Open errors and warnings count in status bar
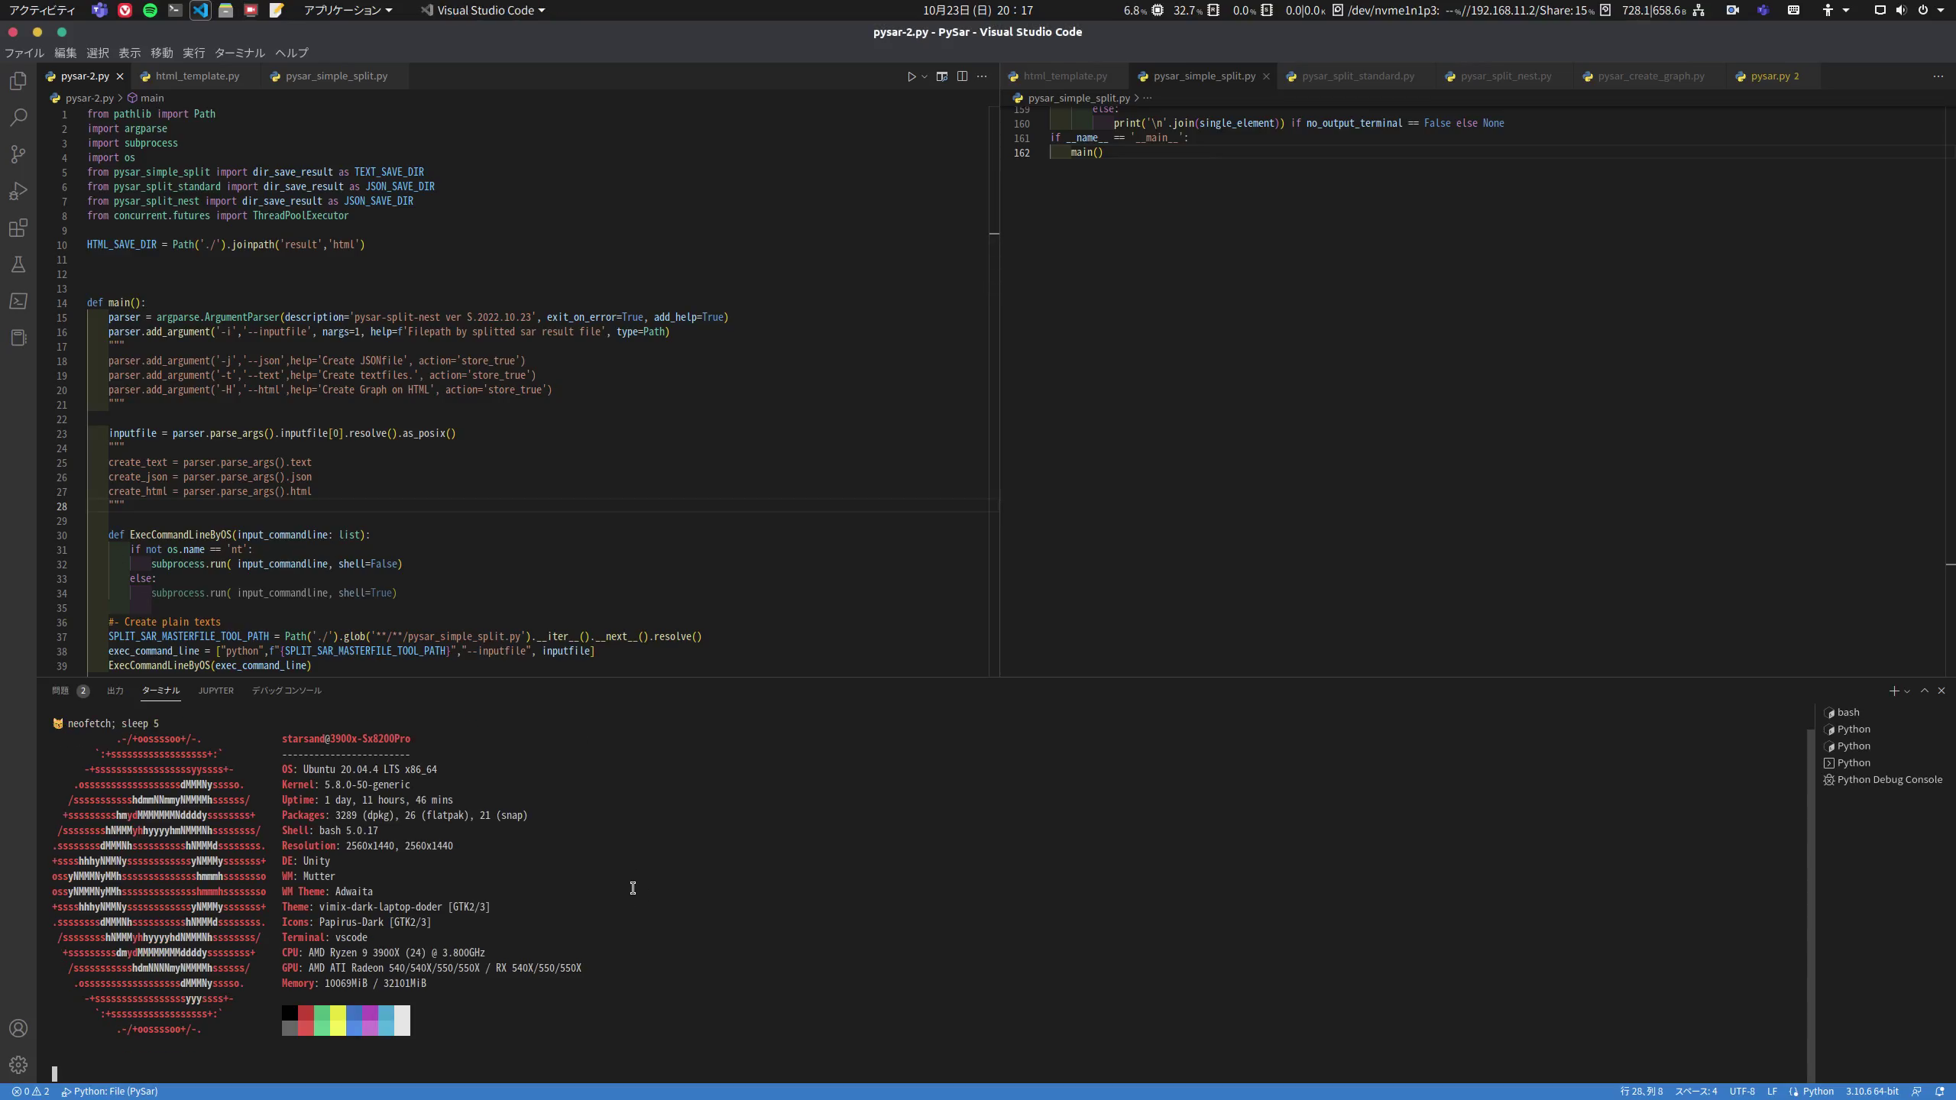Image resolution: width=1956 pixels, height=1100 pixels. [31, 1091]
